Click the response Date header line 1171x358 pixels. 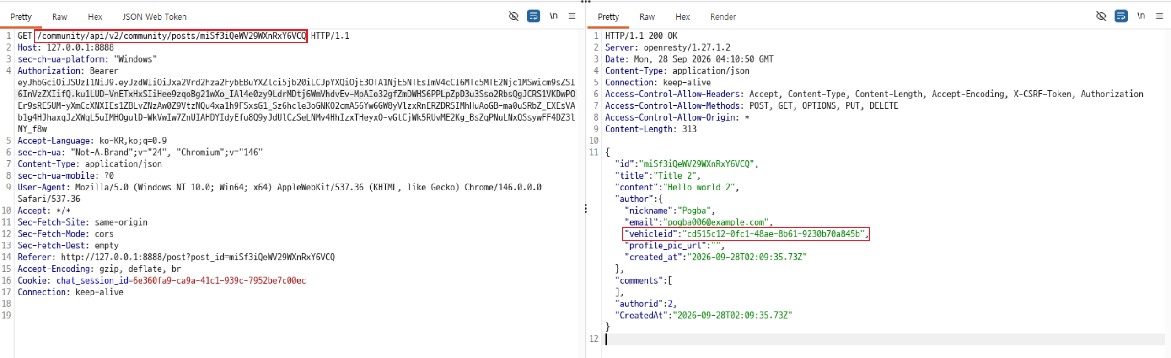[x=689, y=59]
